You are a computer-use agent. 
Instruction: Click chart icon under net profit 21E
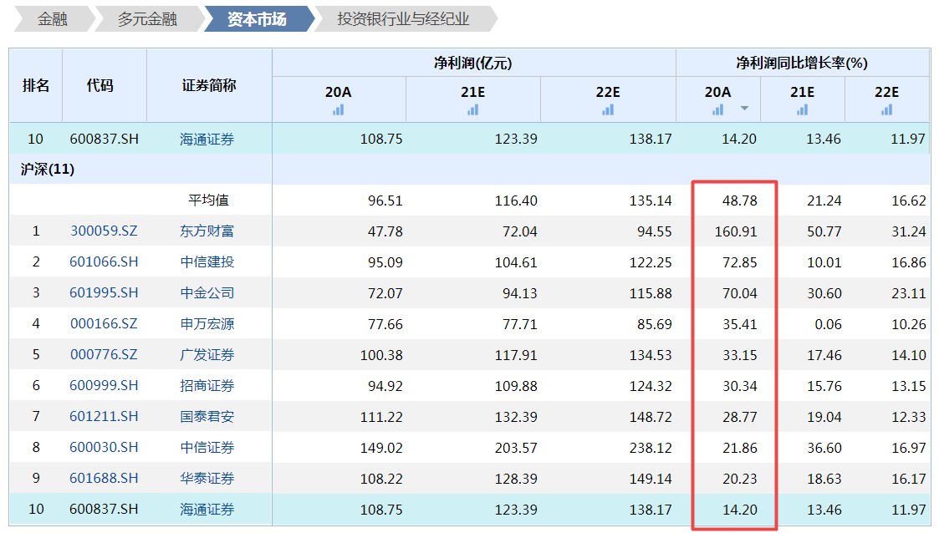(473, 109)
